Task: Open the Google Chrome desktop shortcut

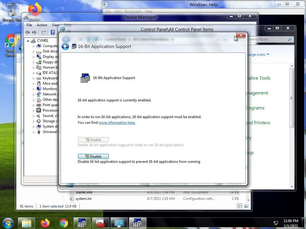Action: [x=10, y=46]
